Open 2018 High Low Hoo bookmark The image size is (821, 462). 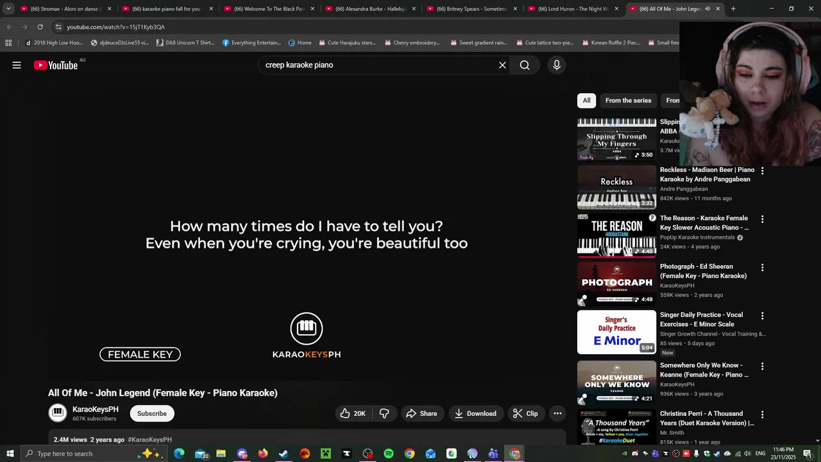pyautogui.click(x=53, y=43)
